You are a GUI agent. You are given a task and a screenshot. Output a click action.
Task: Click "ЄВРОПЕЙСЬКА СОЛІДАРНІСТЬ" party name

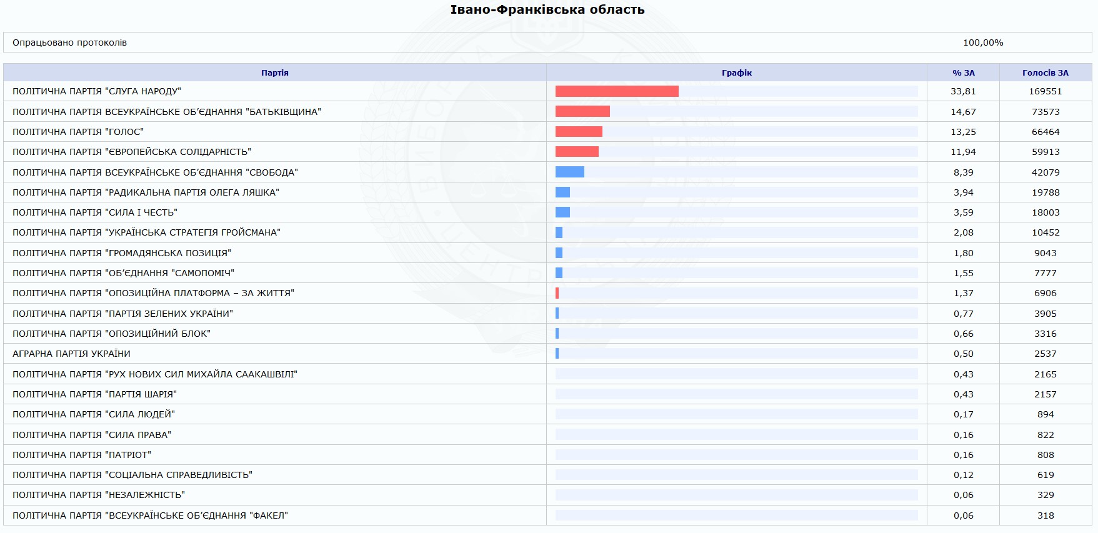click(x=132, y=152)
